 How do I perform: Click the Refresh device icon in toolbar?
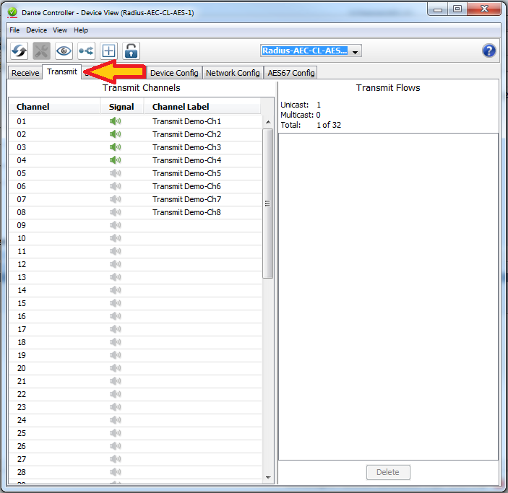(19, 51)
